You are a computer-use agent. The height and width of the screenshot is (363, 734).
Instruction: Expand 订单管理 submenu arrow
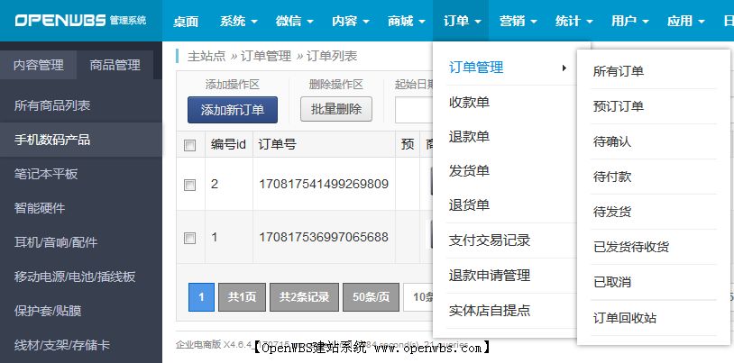pyautogui.click(x=564, y=68)
